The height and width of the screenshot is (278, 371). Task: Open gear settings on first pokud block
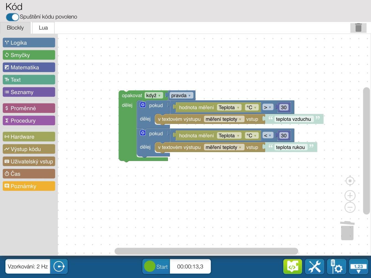coord(143,105)
